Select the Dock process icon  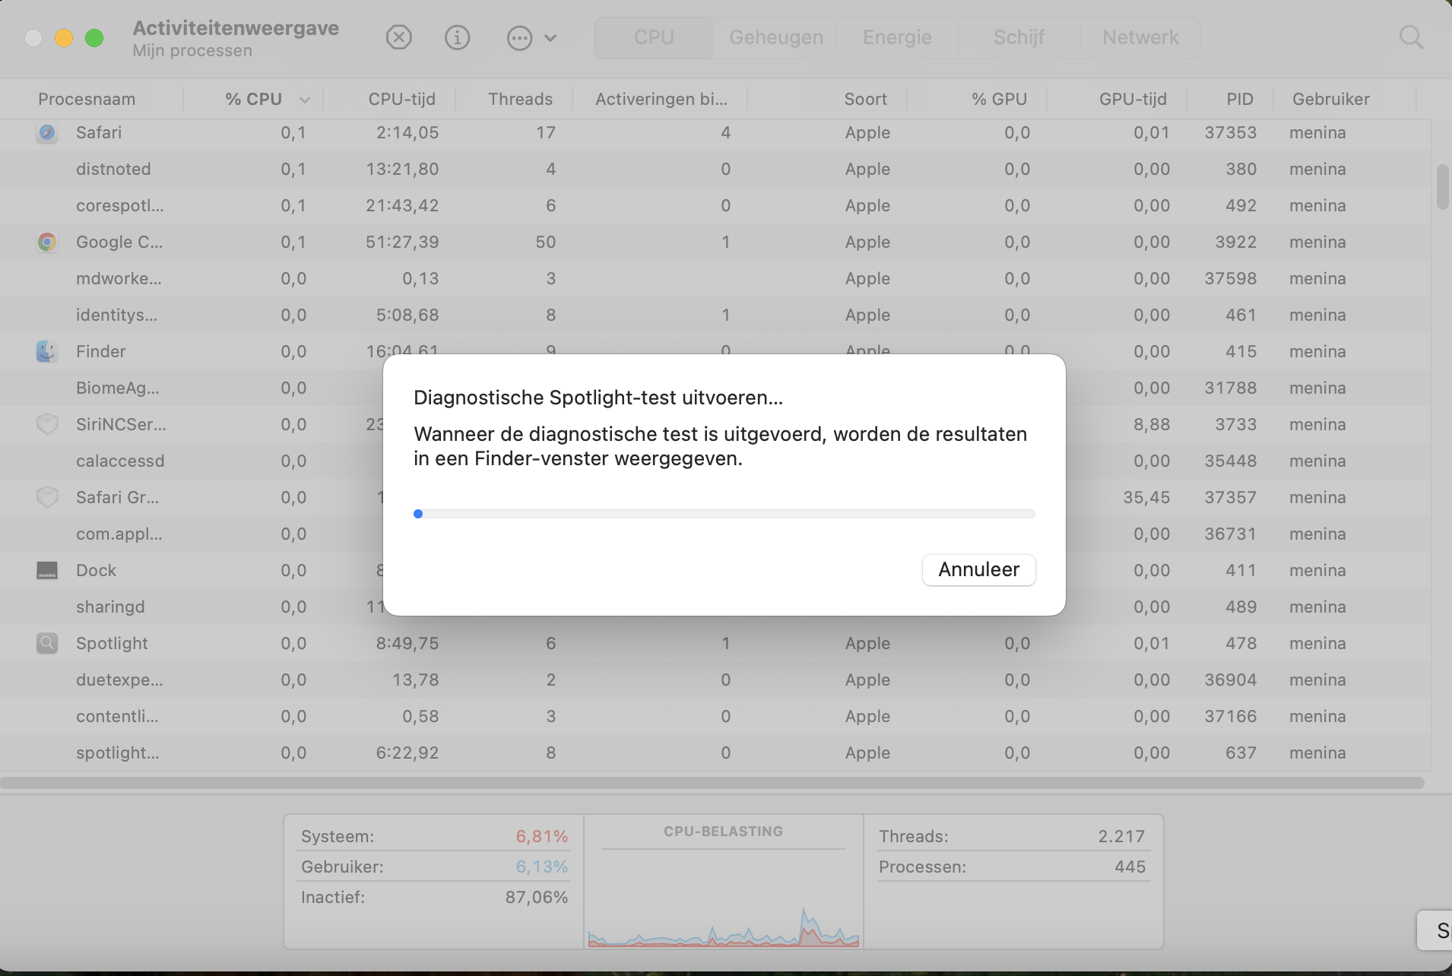coord(46,569)
